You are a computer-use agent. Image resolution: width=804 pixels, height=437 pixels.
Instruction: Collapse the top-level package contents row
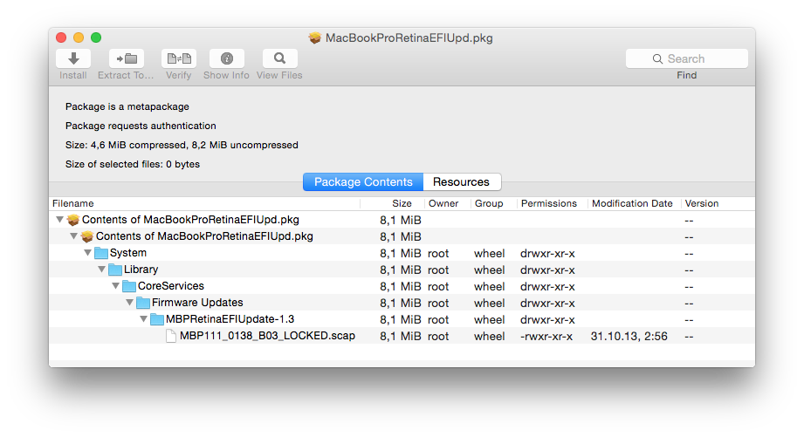tap(60, 220)
